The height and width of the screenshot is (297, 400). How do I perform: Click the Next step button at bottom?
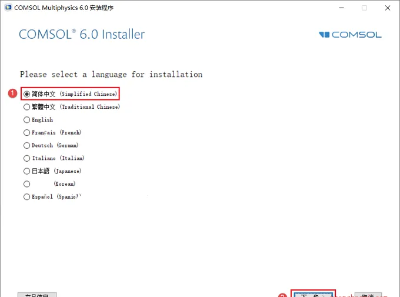313,295
